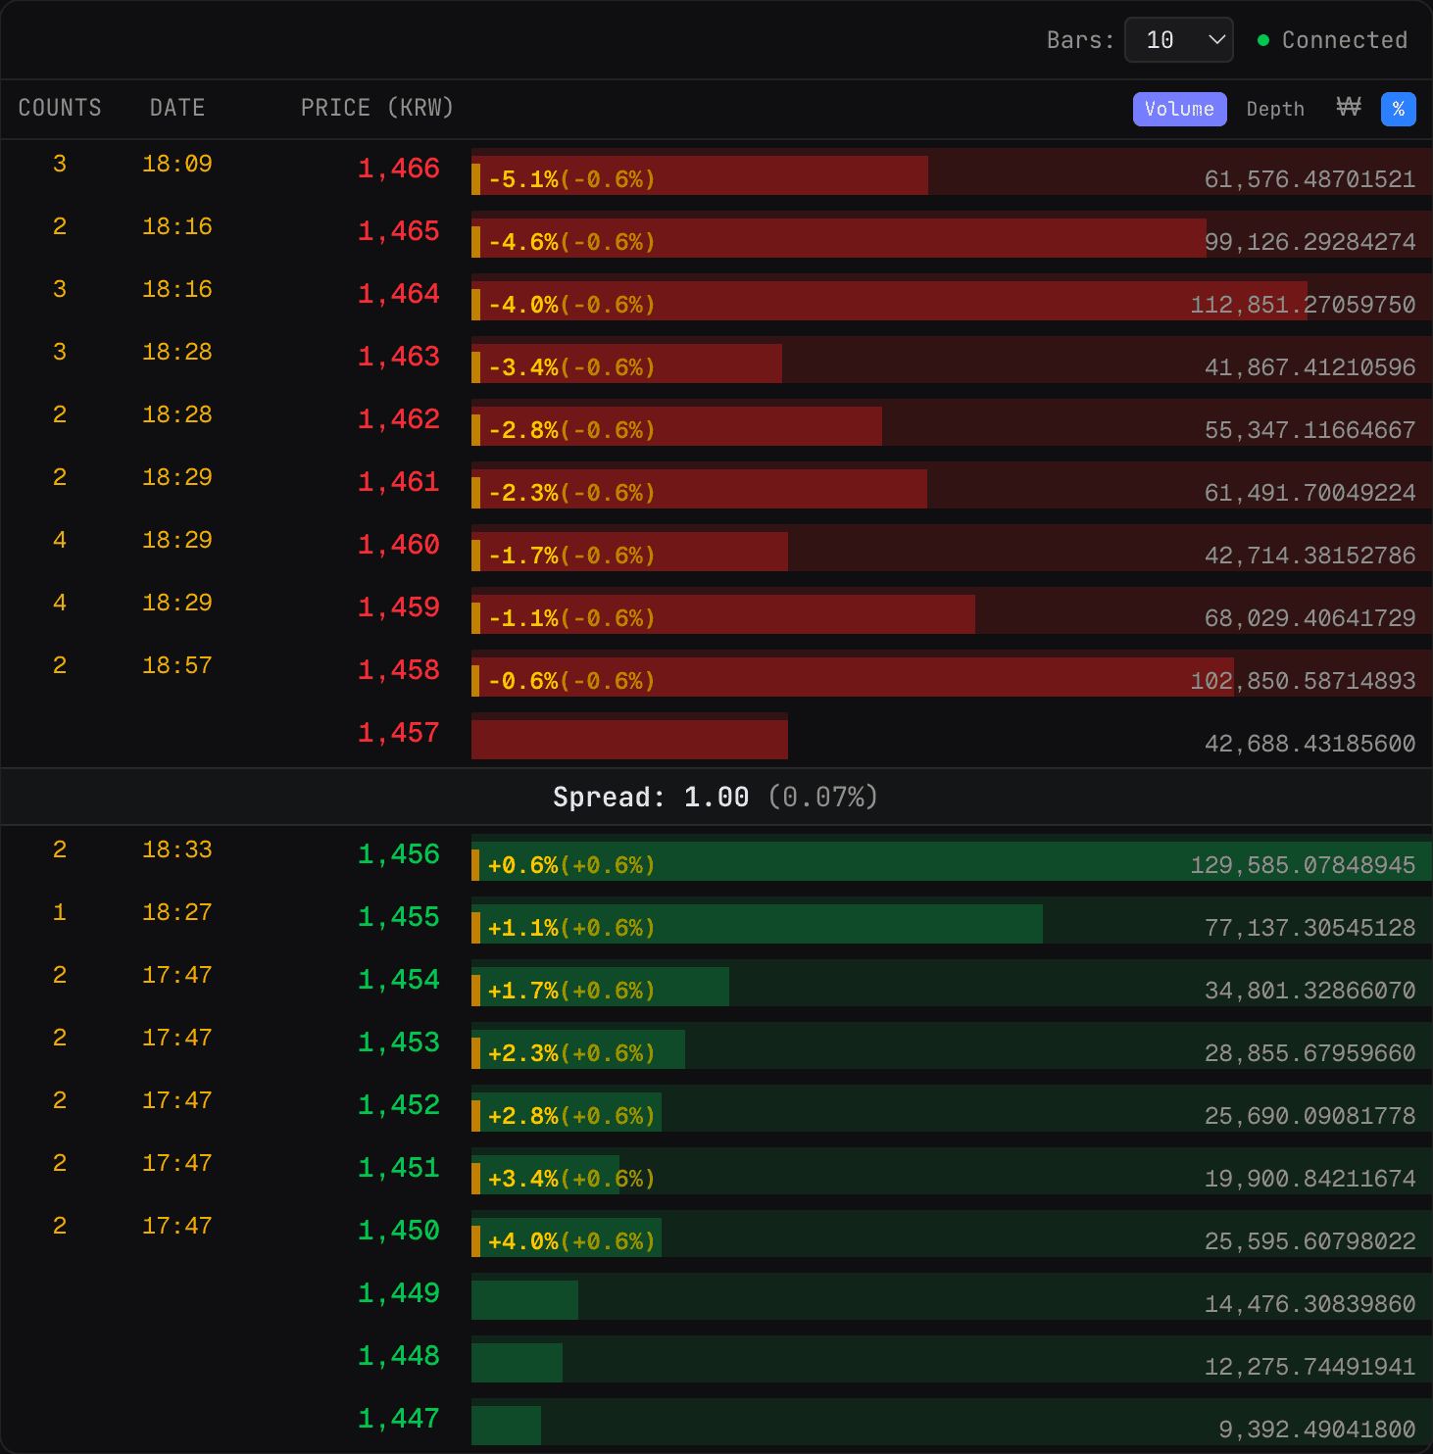The width and height of the screenshot is (1433, 1454).
Task: Toggle the Volume display mode
Action: 1179,109
